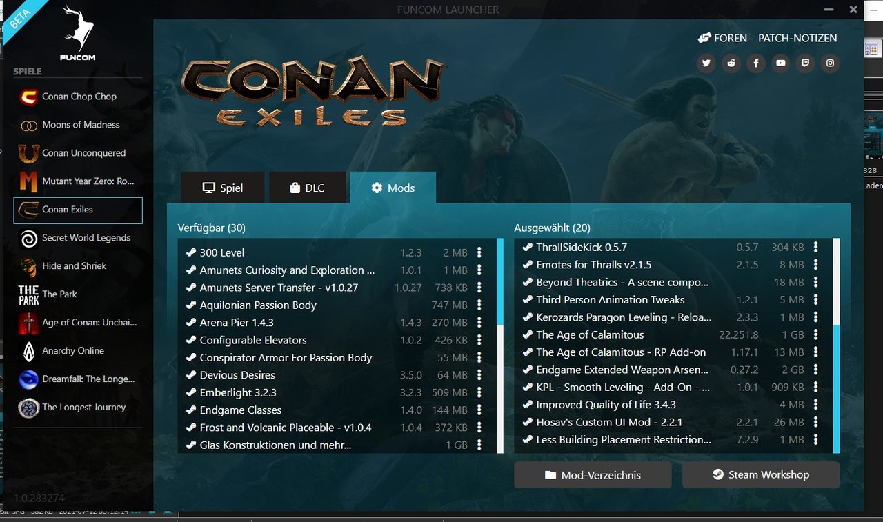883x522 pixels.
Task: Open Twitch social icon
Action: click(x=805, y=63)
